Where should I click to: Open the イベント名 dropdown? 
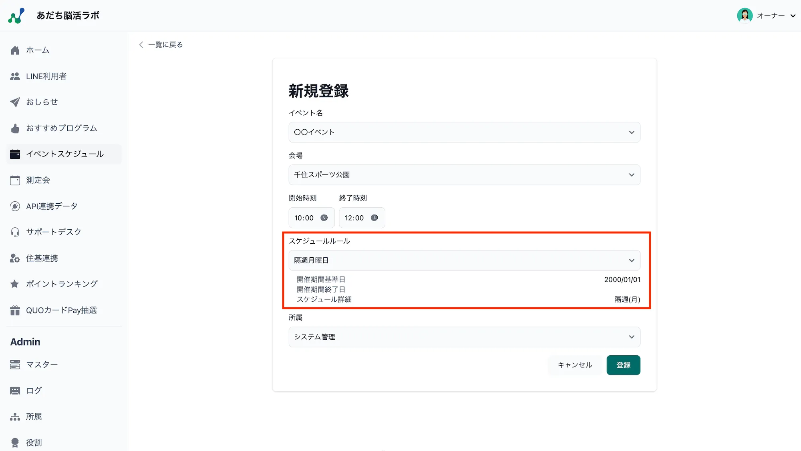(464, 132)
